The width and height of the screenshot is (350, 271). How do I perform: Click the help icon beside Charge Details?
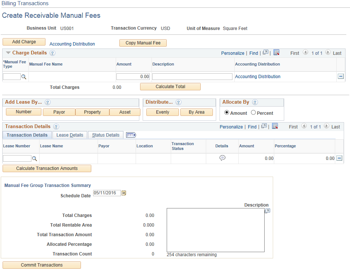click(52, 53)
